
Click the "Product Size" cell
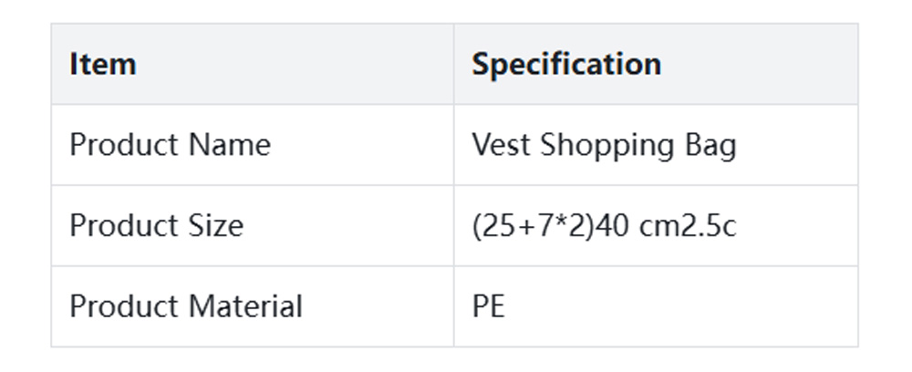click(156, 226)
